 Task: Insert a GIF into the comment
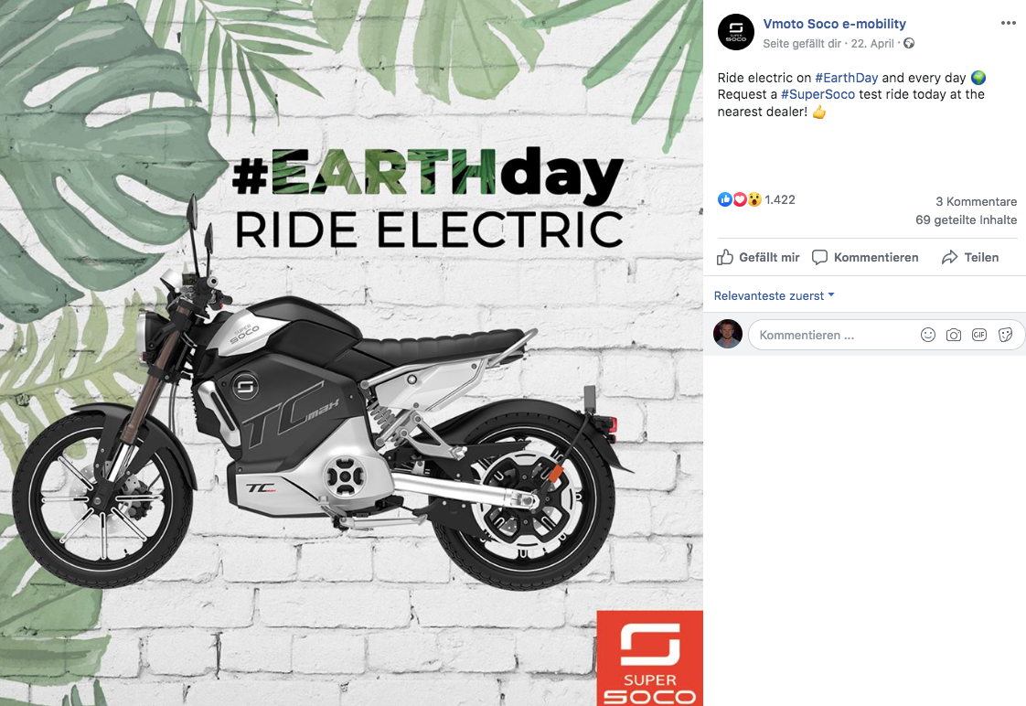point(978,335)
